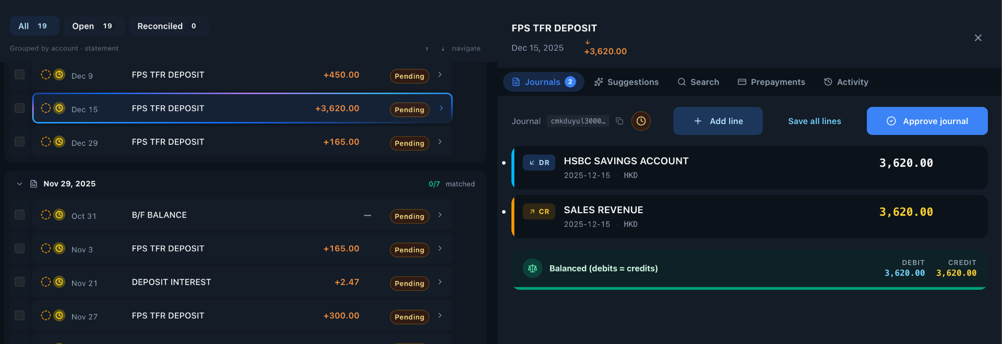Open Dec 29 row details chevron
Image resolution: width=1002 pixels, height=344 pixels.
(440, 141)
